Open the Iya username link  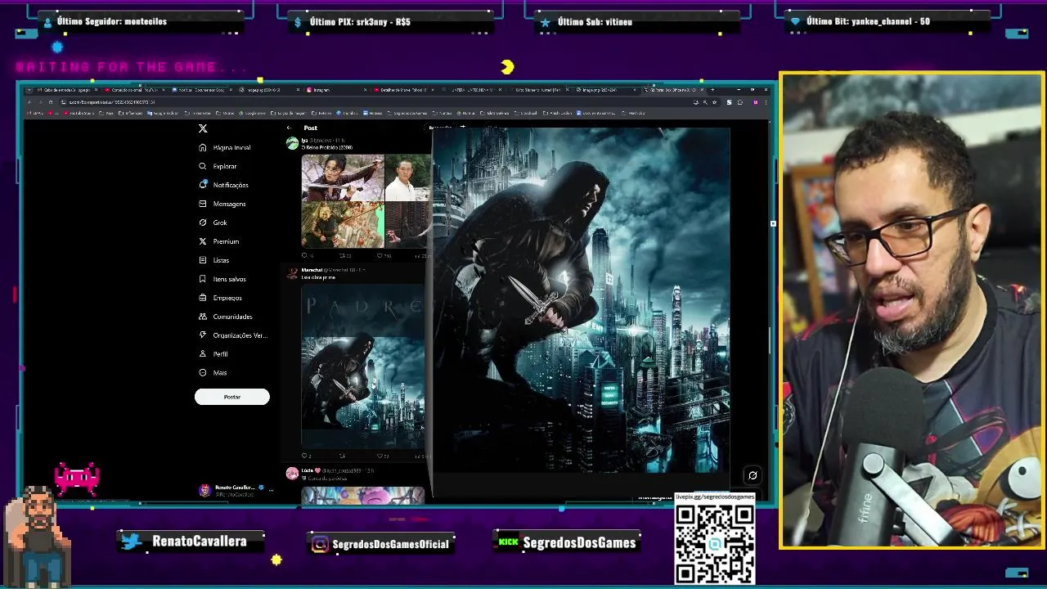[304, 141]
